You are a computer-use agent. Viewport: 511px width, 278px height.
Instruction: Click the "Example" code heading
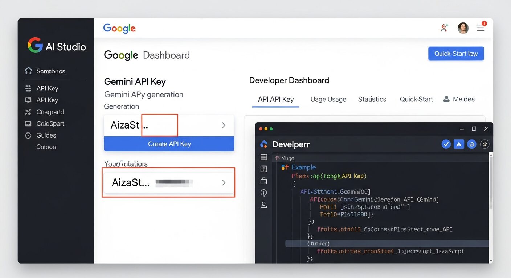(304, 167)
